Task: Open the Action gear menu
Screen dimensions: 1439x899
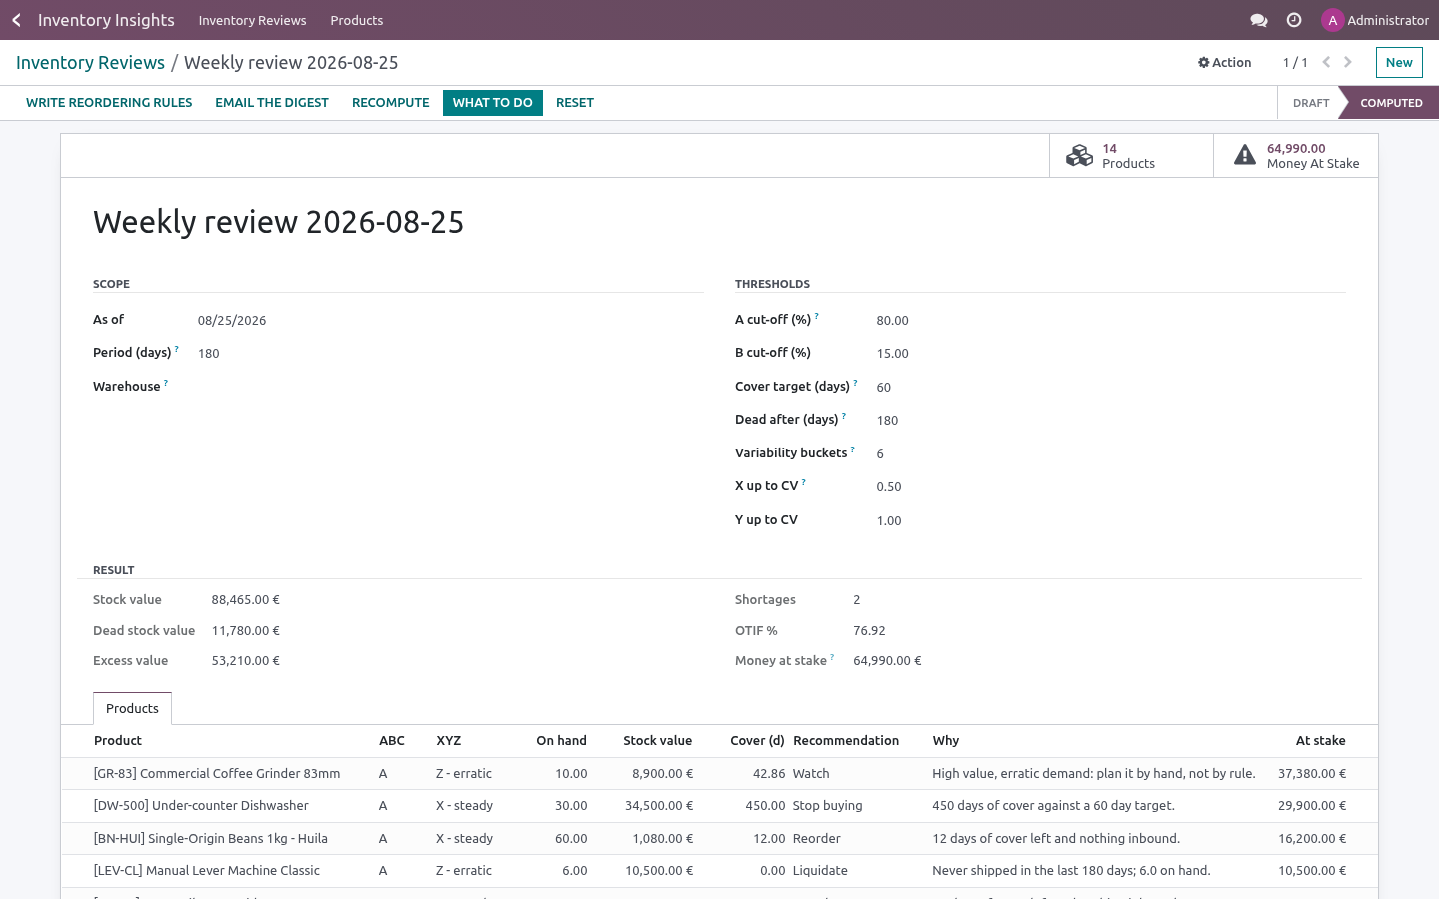Action: tap(1225, 62)
